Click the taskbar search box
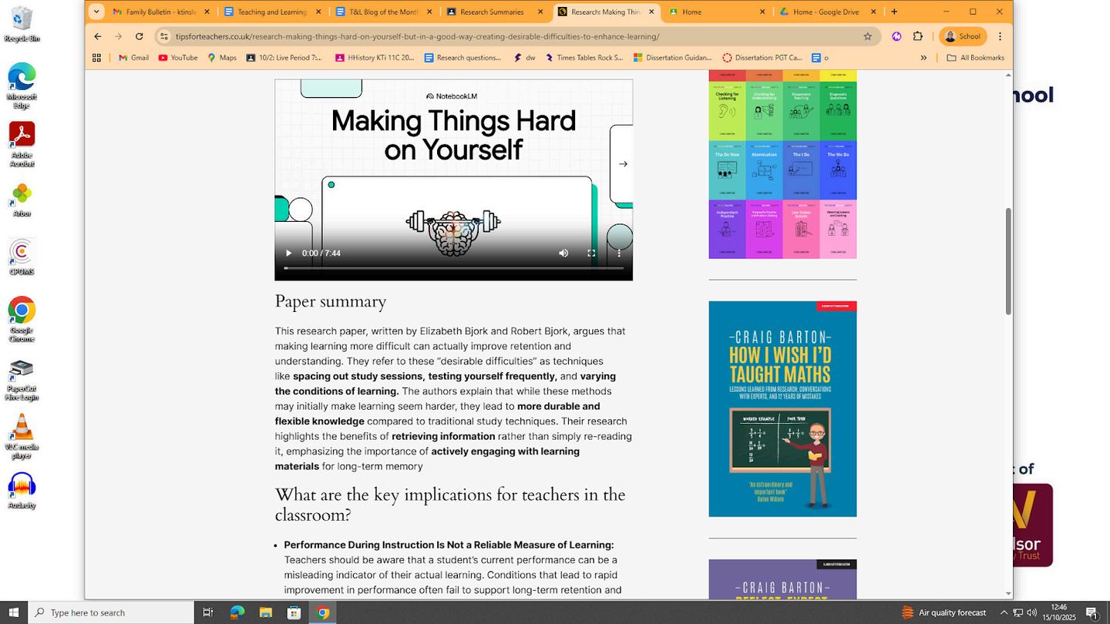The width and height of the screenshot is (1110, 624). pyautogui.click(x=111, y=612)
